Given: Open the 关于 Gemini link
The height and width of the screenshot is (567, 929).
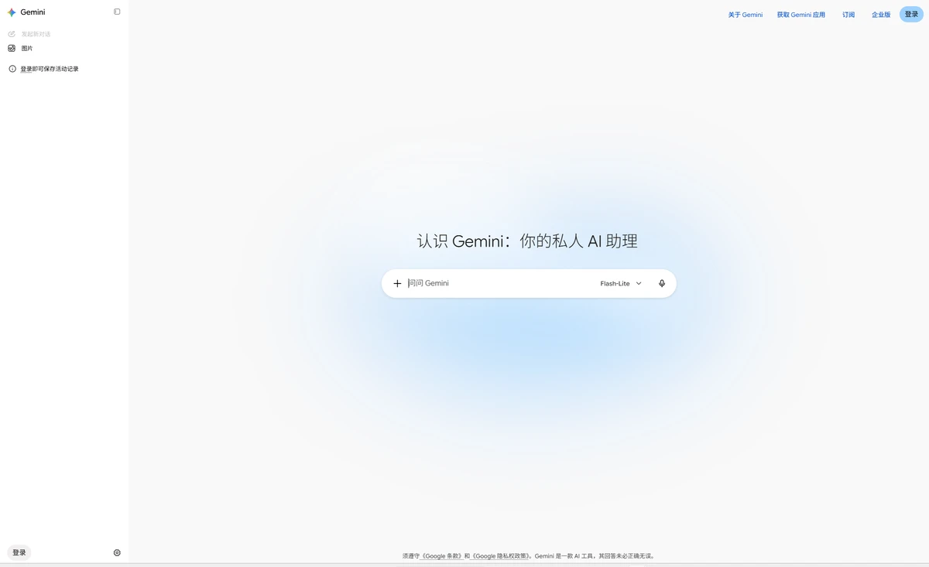Looking at the screenshot, I should coord(746,15).
